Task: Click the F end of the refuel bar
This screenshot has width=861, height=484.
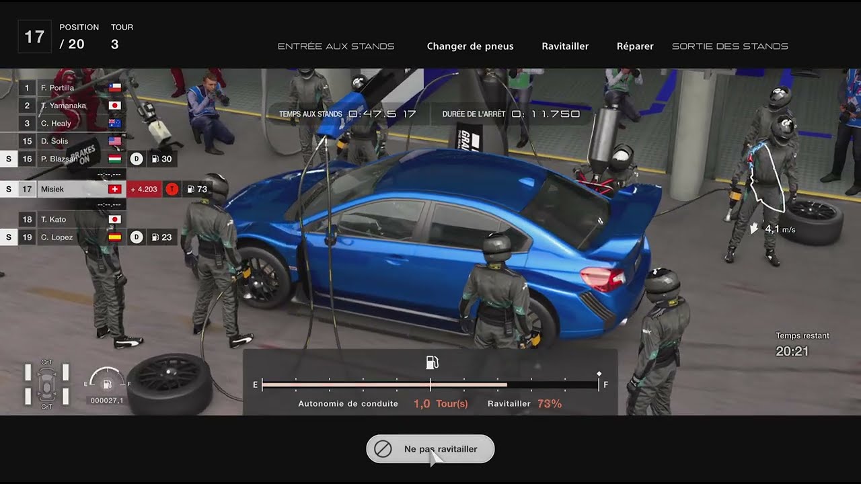Action: coord(605,385)
